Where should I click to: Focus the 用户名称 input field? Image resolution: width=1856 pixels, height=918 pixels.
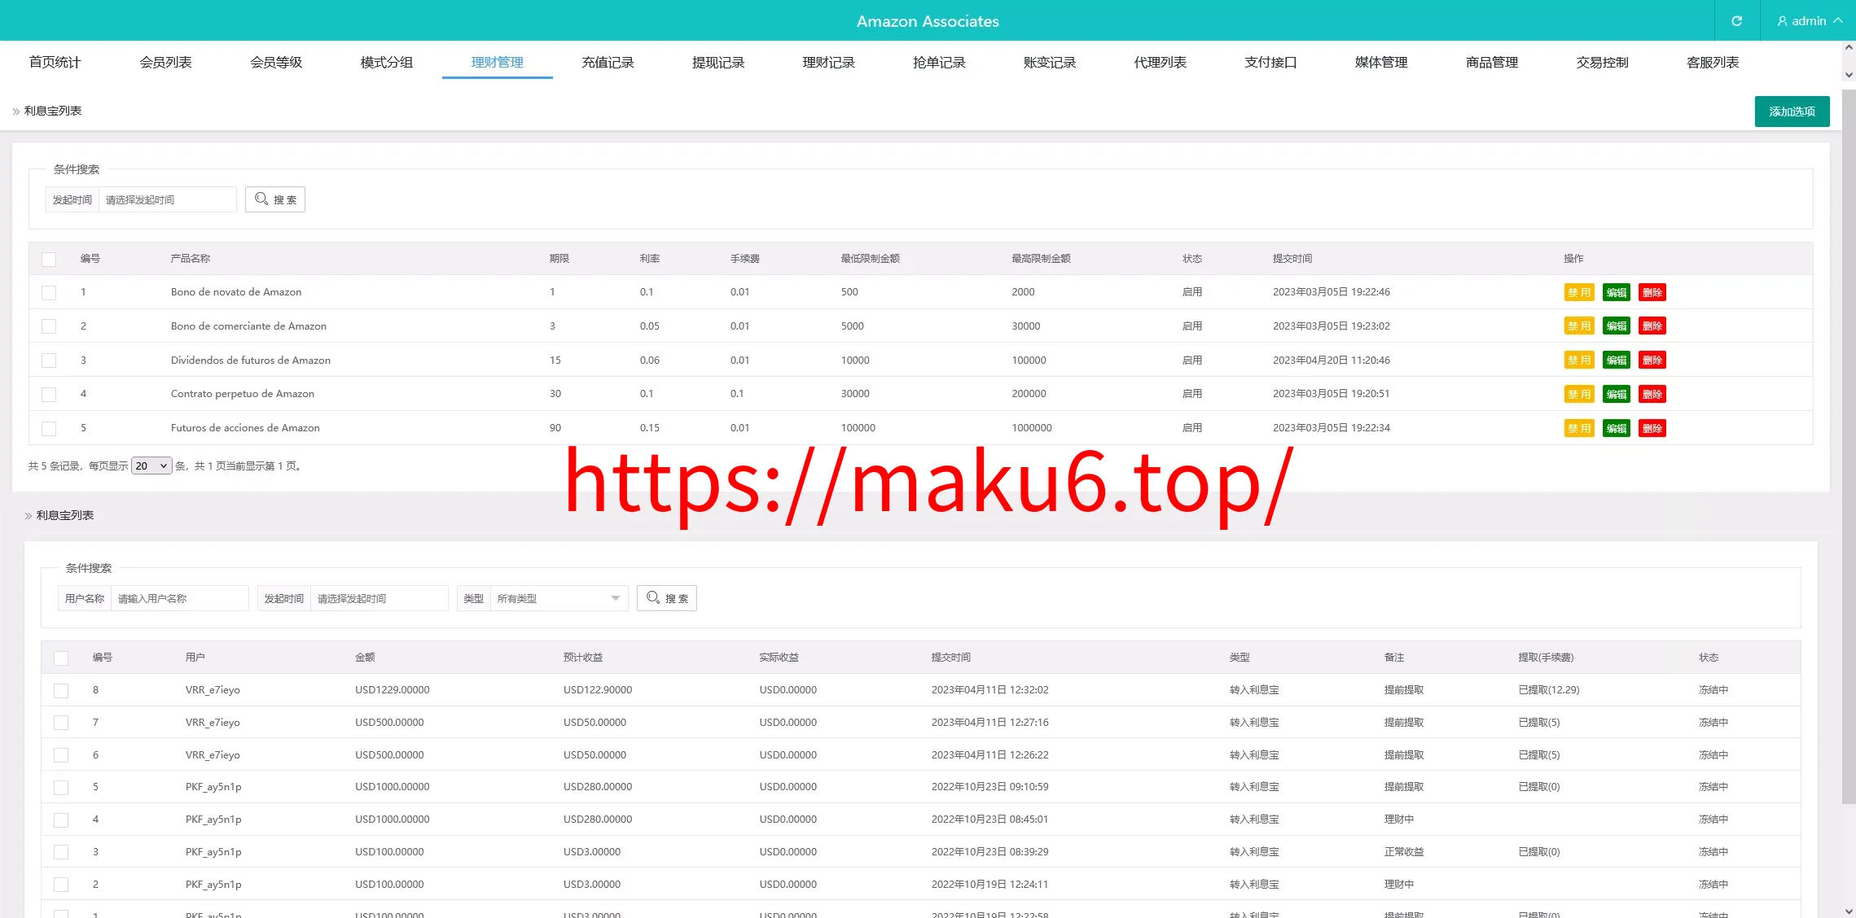coord(179,598)
